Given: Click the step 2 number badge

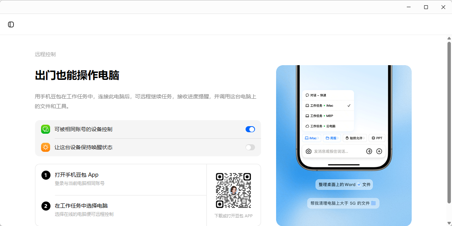Looking at the screenshot, I should [46, 206].
